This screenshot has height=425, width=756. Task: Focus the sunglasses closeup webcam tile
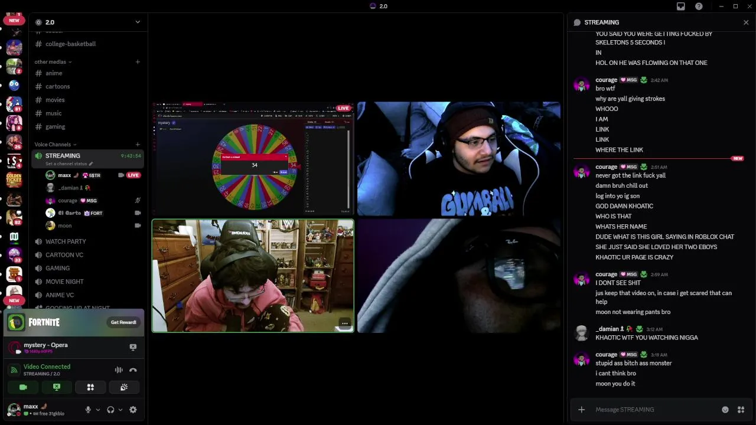click(x=459, y=276)
